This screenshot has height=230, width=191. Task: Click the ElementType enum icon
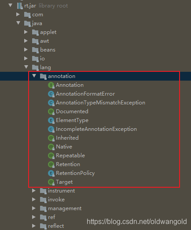[x=51, y=120]
